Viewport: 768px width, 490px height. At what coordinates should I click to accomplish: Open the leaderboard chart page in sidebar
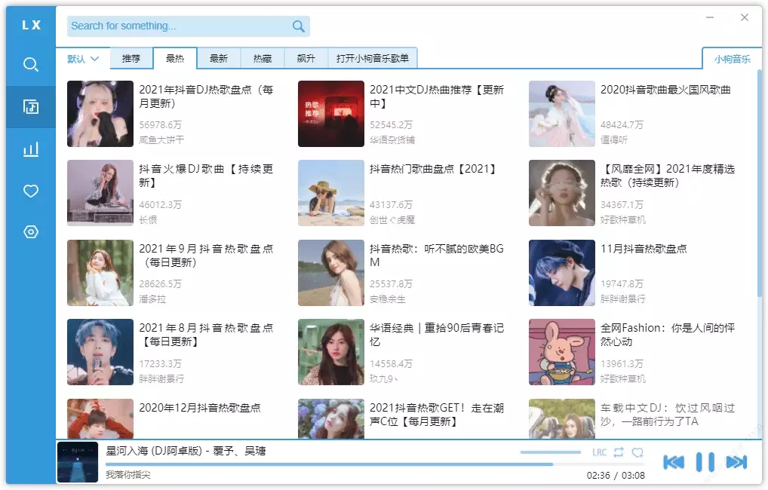coord(30,149)
